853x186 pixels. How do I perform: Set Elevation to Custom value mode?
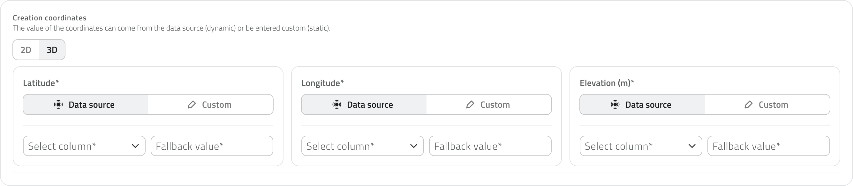click(767, 105)
